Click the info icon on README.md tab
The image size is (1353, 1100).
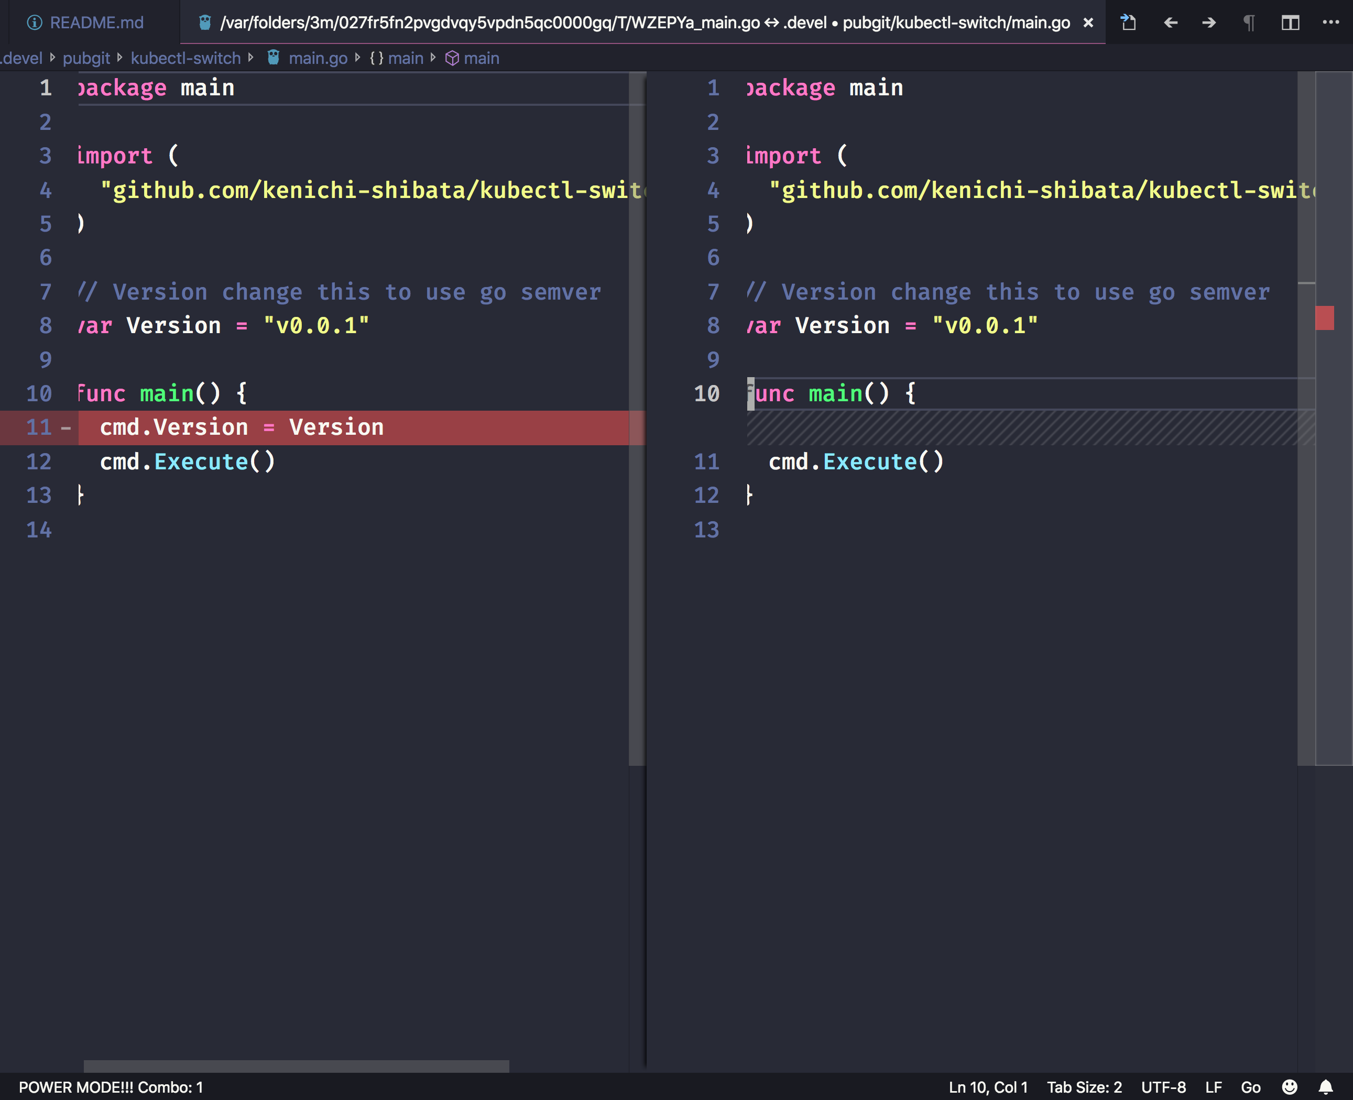[x=34, y=23]
